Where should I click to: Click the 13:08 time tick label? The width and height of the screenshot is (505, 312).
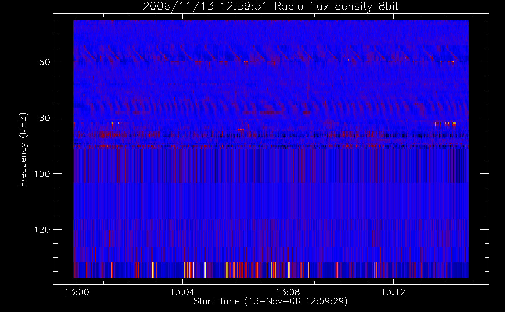[x=288, y=292]
